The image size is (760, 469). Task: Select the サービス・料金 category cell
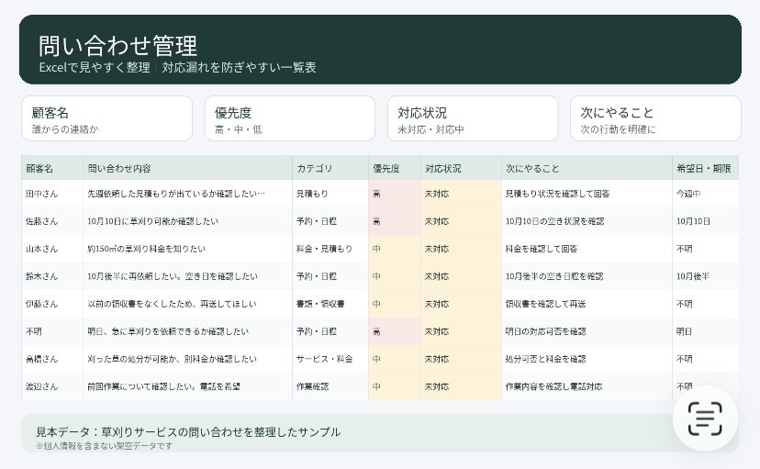click(x=330, y=360)
